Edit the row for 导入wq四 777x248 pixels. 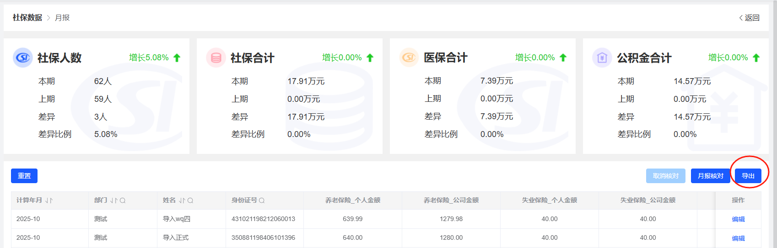[x=738, y=219]
